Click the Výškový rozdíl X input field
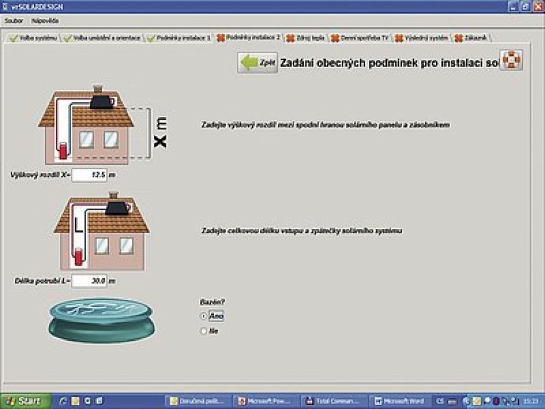The image size is (545, 409). coord(89,175)
